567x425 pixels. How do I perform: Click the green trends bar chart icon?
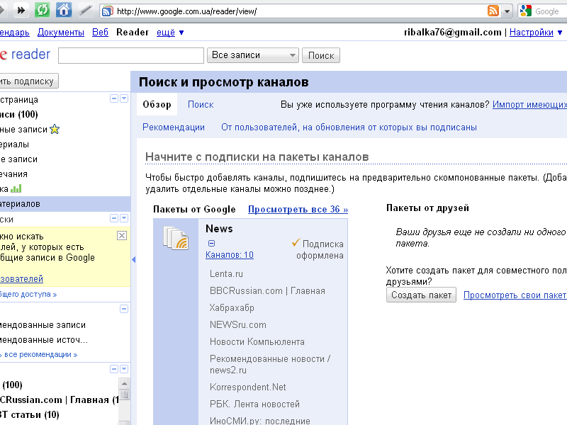pyautogui.click(x=16, y=188)
